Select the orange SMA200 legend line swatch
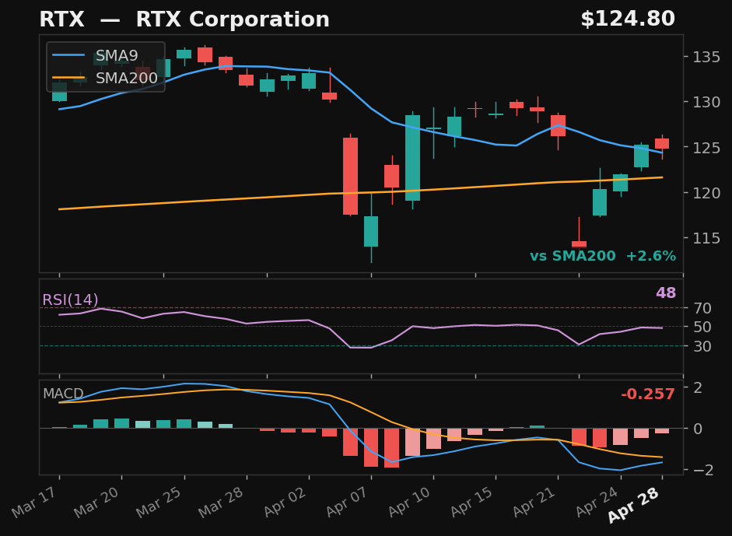Image resolution: width=732 pixels, height=536 pixels. click(68, 78)
